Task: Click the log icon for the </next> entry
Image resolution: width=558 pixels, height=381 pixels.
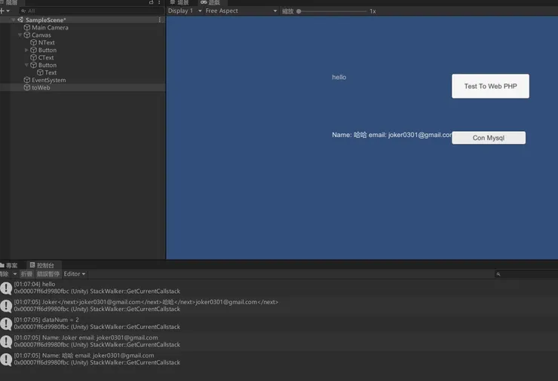Action: 6,306
